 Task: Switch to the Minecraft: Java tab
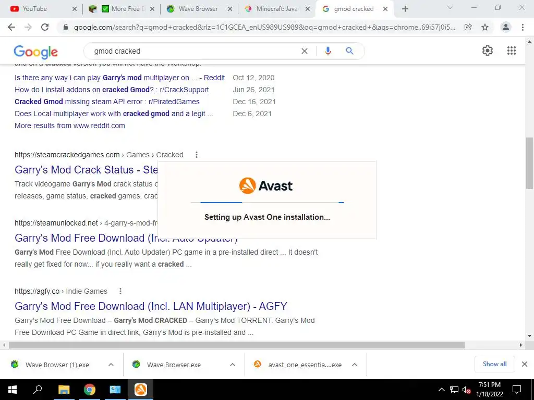click(x=277, y=9)
